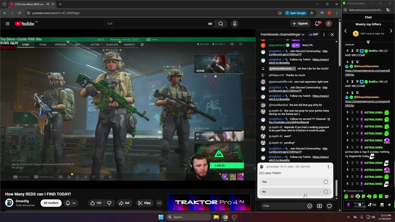Select the How Many REDS YouTube tab
This screenshot has width=395, height=222.
(x=32, y=4)
